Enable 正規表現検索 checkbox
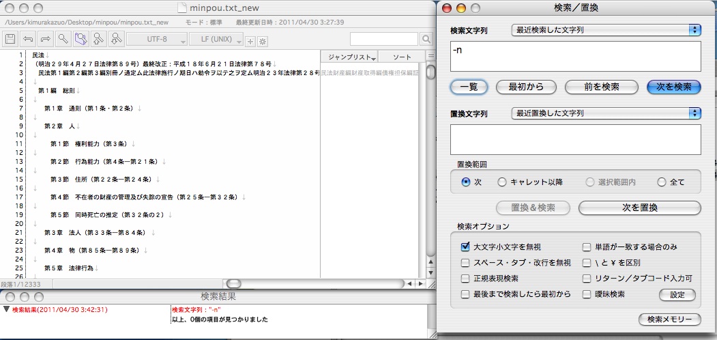The width and height of the screenshot is (717, 340). tap(465, 279)
